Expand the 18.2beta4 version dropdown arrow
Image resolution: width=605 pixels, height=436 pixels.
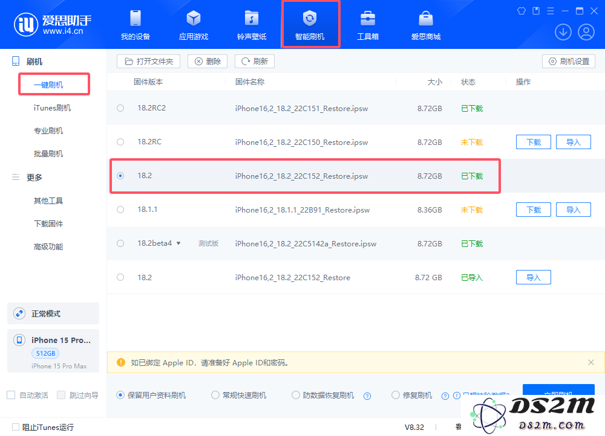[x=178, y=243]
